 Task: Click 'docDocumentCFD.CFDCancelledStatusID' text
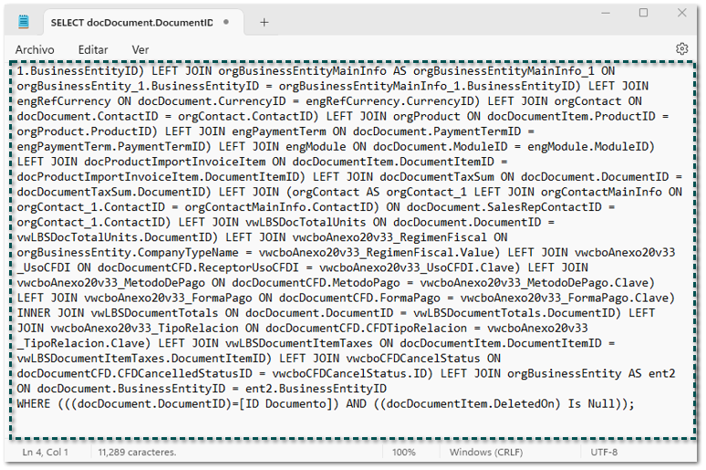coord(134,373)
